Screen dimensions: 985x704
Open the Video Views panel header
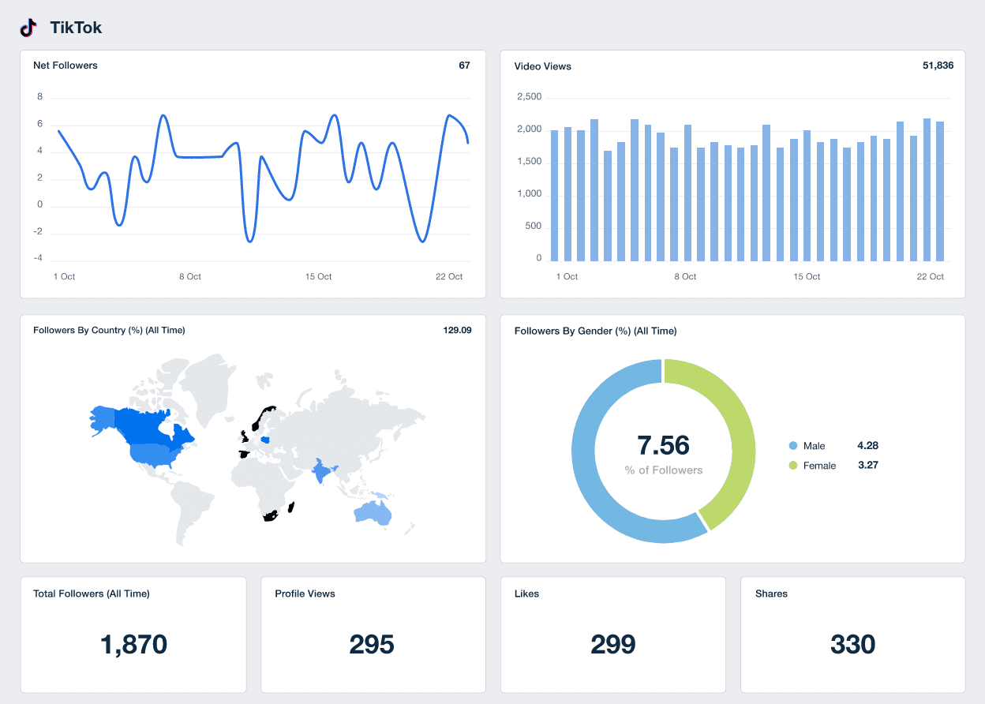(543, 66)
